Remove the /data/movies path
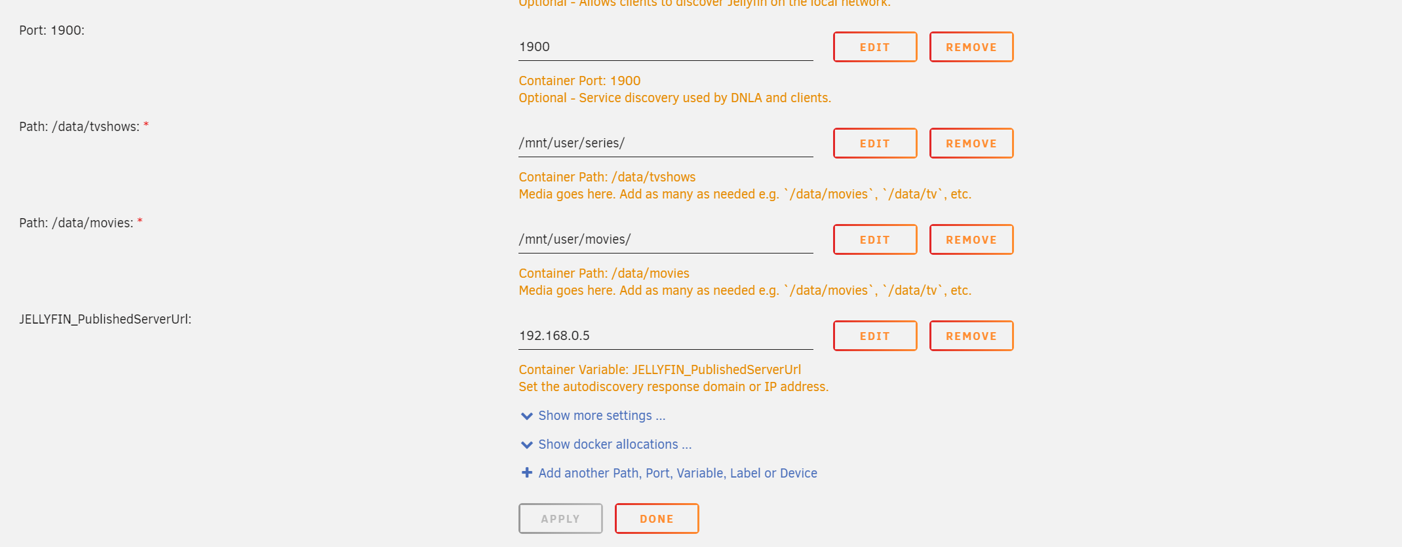Screen dimensions: 1402x547 click(971, 240)
